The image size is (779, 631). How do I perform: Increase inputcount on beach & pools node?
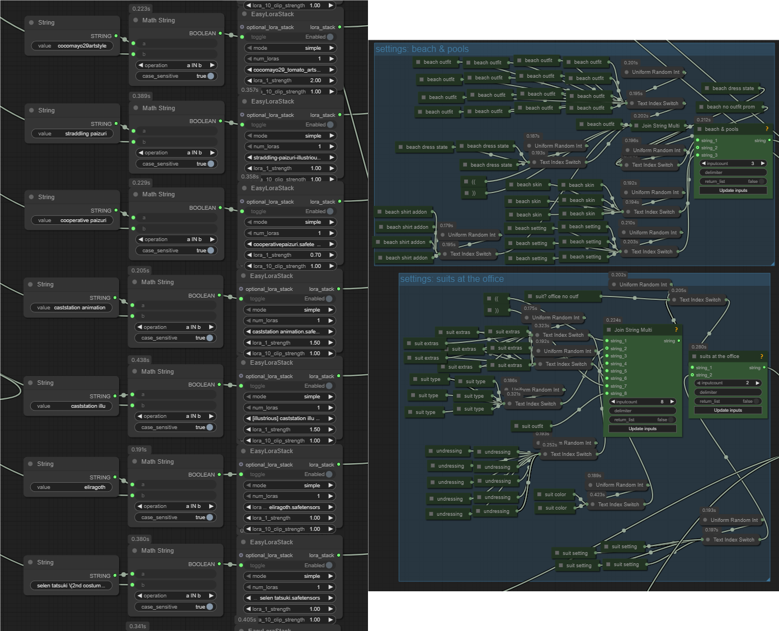[x=762, y=163]
